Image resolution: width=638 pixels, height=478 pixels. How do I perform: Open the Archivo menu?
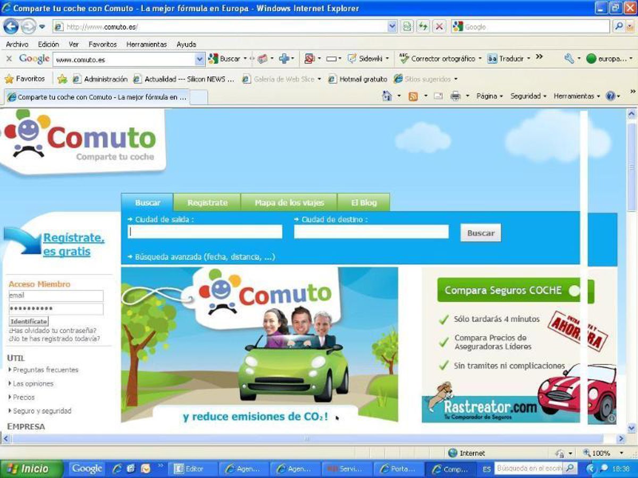(x=17, y=44)
